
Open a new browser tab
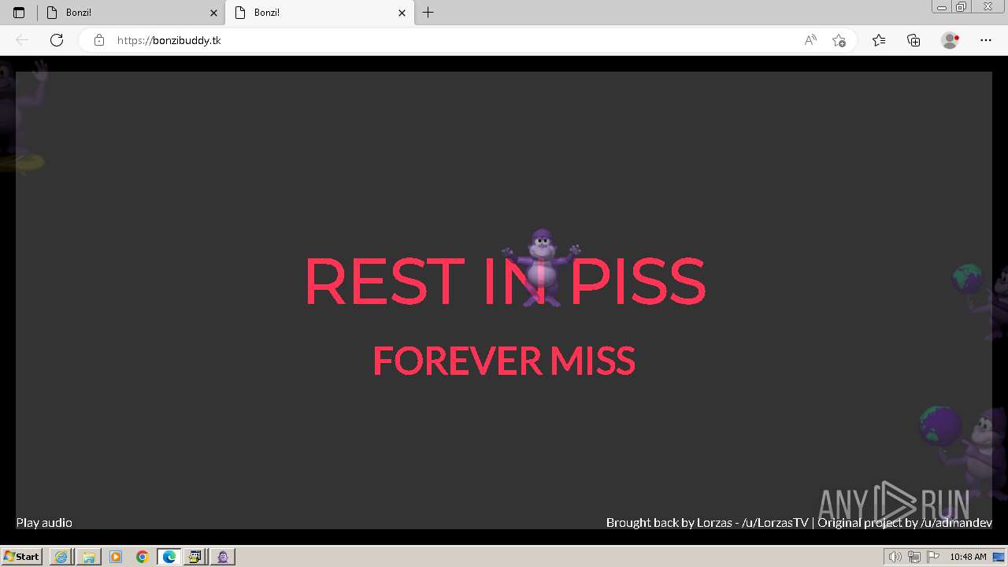click(x=428, y=13)
